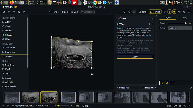Open the Image size panel
Image resolution: width=193 pixels, height=108 pixels.
pos(14,52)
